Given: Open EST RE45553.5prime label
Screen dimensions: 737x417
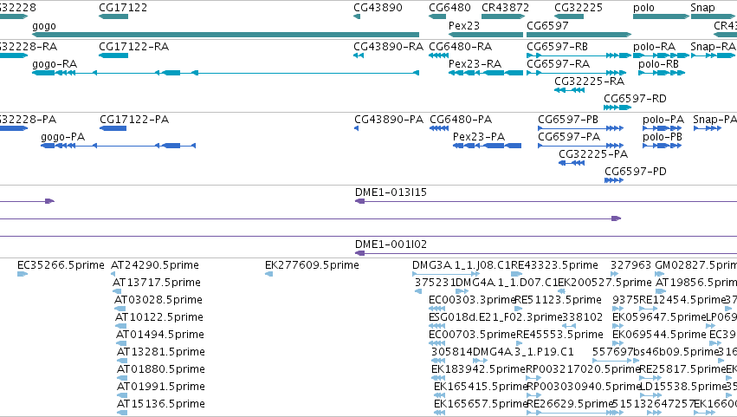Looking at the screenshot, I should (x=559, y=336).
